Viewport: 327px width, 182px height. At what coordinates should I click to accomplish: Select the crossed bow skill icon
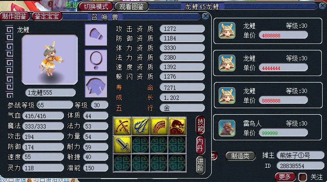(122, 126)
